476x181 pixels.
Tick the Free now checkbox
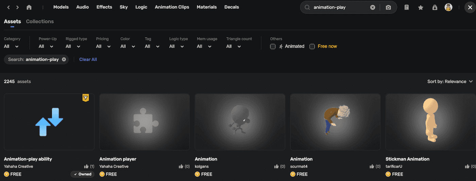pos(312,47)
